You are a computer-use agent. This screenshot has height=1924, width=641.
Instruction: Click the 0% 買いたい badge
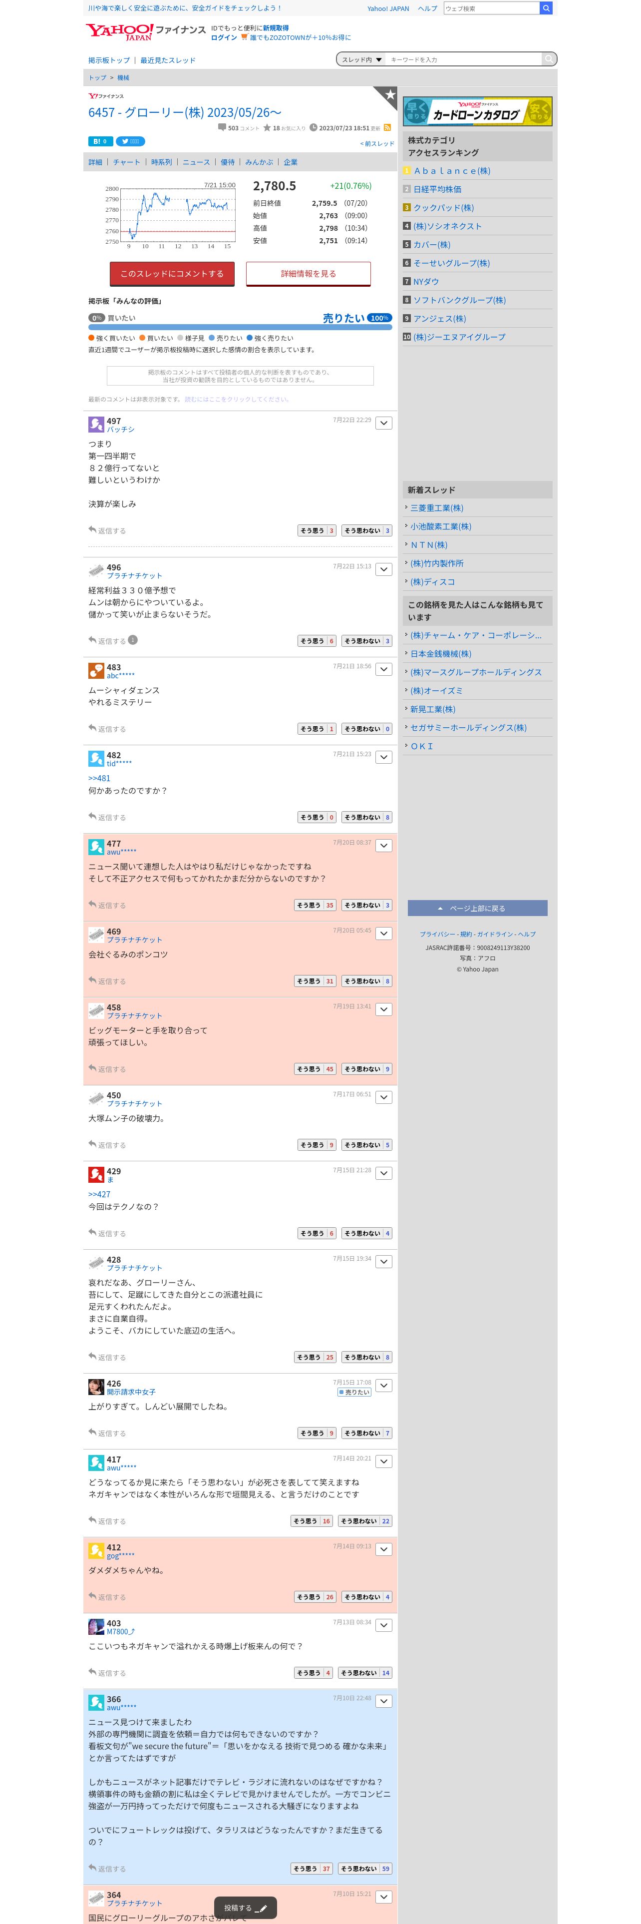(x=96, y=318)
